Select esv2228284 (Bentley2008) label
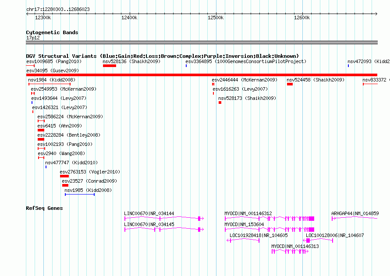This screenshot has width=390, height=276. pyautogui.click(x=69, y=135)
